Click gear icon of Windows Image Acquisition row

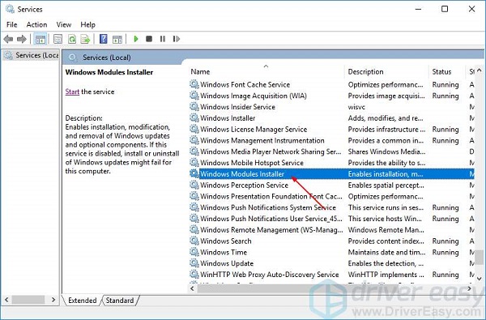click(194, 96)
